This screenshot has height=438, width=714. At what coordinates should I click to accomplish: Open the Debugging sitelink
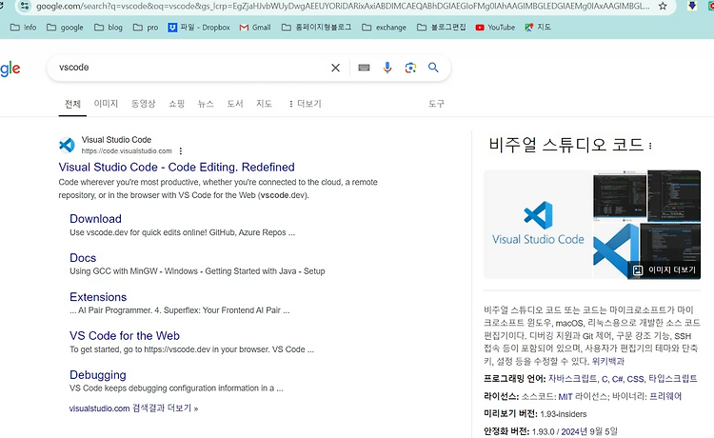coord(98,375)
